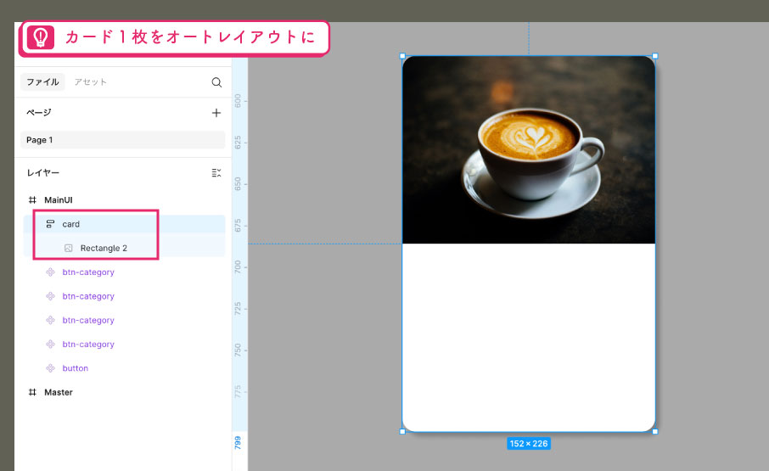Image resolution: width=769 pixels, height=471 pixels.
Task: Click the Master frame hash icon
Action: [x=32, y=392]
